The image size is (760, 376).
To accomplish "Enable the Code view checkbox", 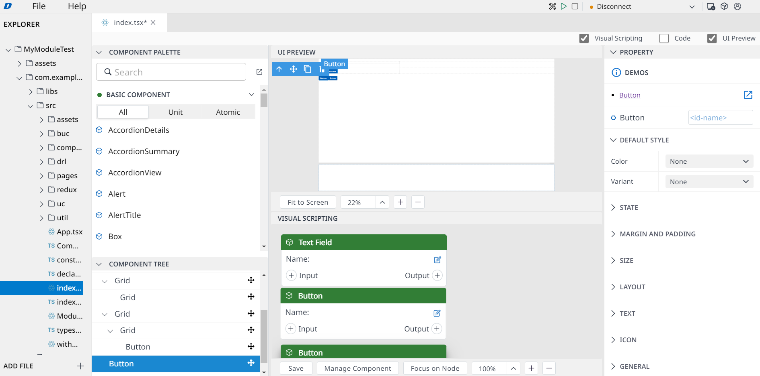I will 664,38.
